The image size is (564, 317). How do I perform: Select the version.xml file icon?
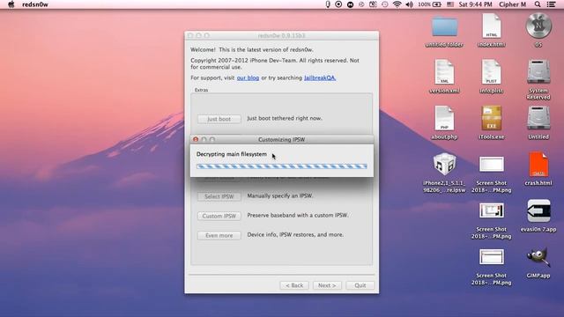444,72
